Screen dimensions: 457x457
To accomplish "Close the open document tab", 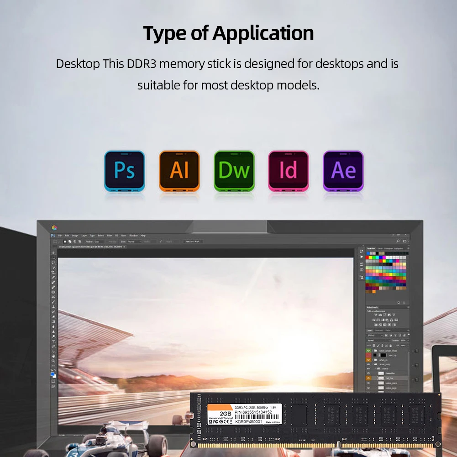I will pos(124,247).
